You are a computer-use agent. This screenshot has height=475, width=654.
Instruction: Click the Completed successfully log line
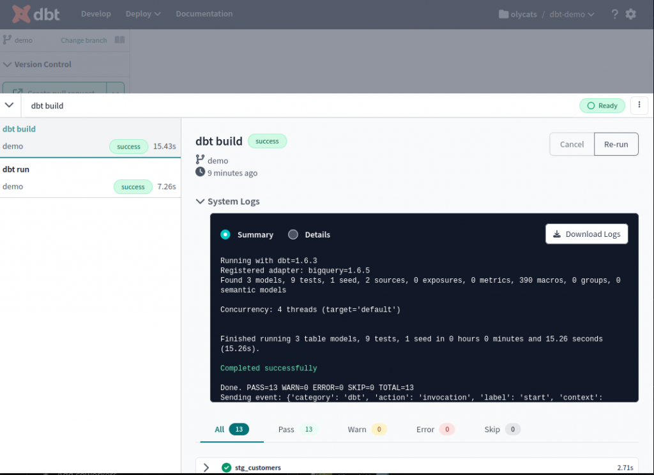269,368
